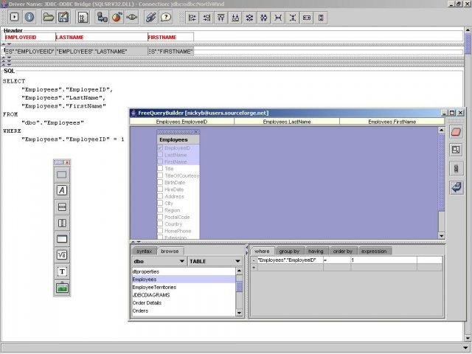Viewport: 472px width, 354px height.
Task: Click the plug connector toolbar icon
Action: 132,17
